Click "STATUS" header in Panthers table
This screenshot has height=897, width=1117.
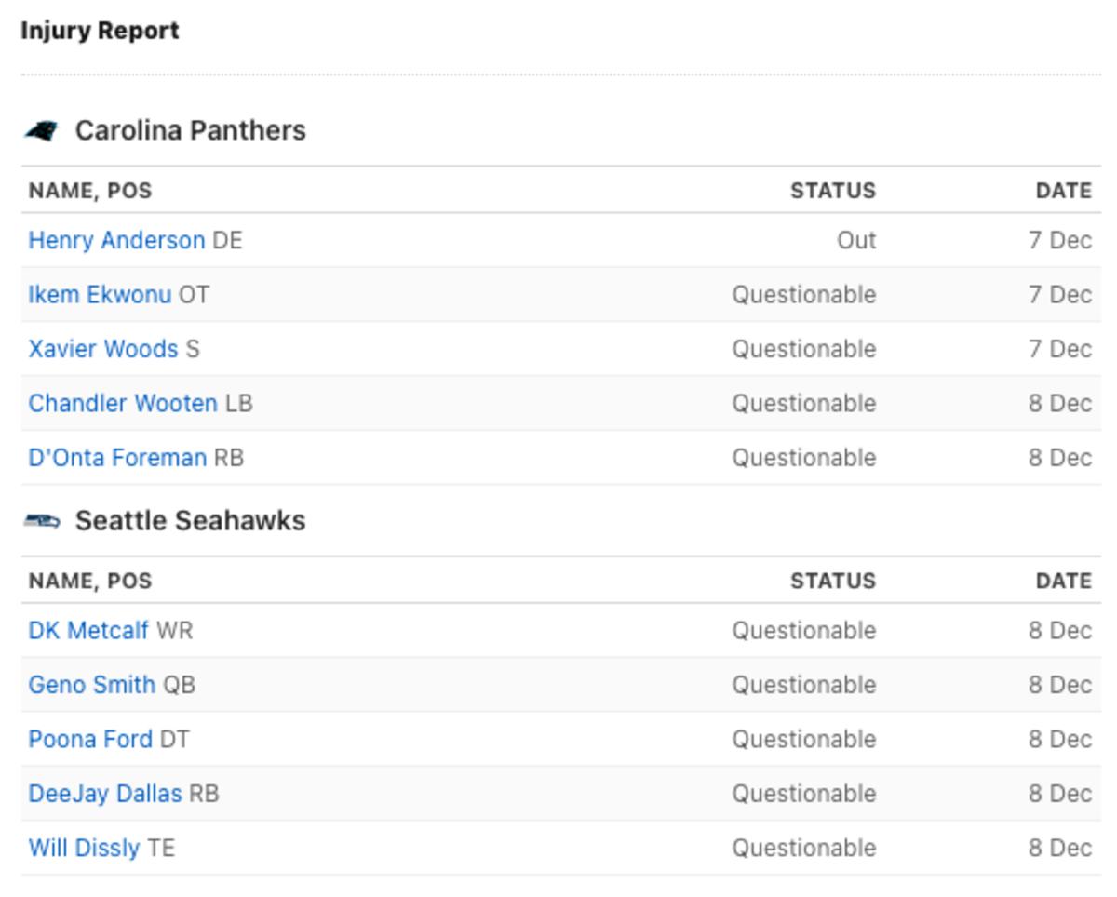833,191
